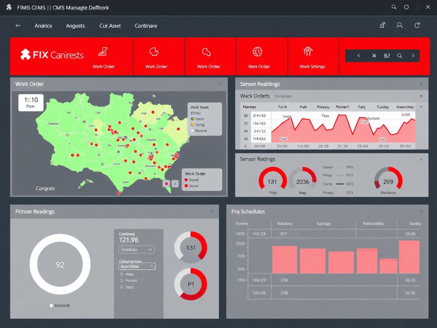Select the Wack Ordets tab
The width and height of the screenshot is (437, 328).
tap(255, 96)
